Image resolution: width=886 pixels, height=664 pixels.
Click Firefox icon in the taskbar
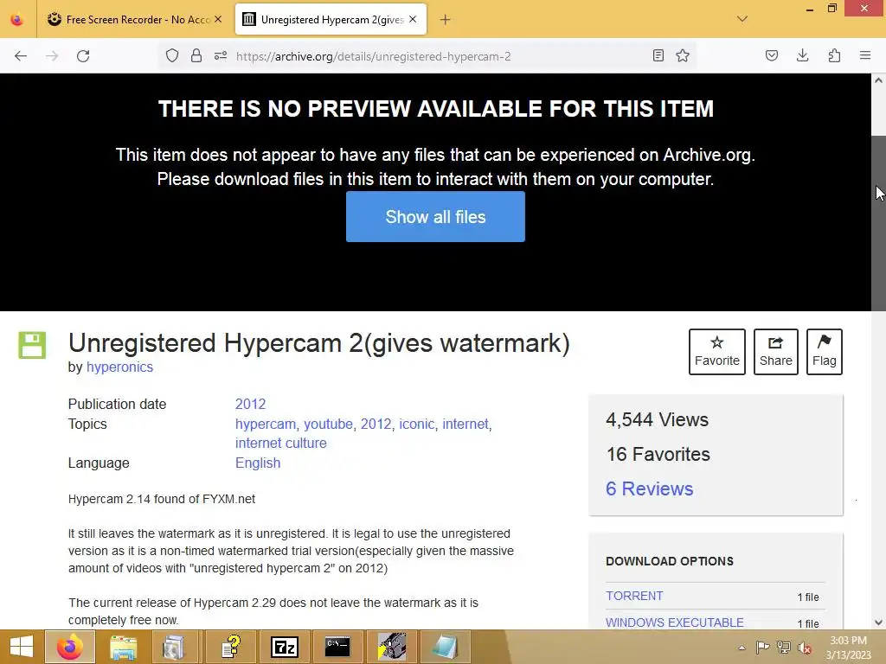point(70,647)
